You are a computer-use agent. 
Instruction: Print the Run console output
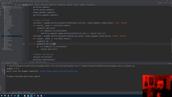pyautogui.click(x=4, y=72)
